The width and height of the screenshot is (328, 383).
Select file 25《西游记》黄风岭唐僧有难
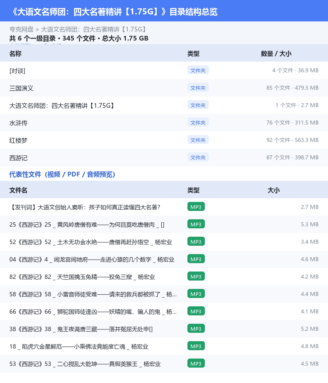click(x=87, y=224)
